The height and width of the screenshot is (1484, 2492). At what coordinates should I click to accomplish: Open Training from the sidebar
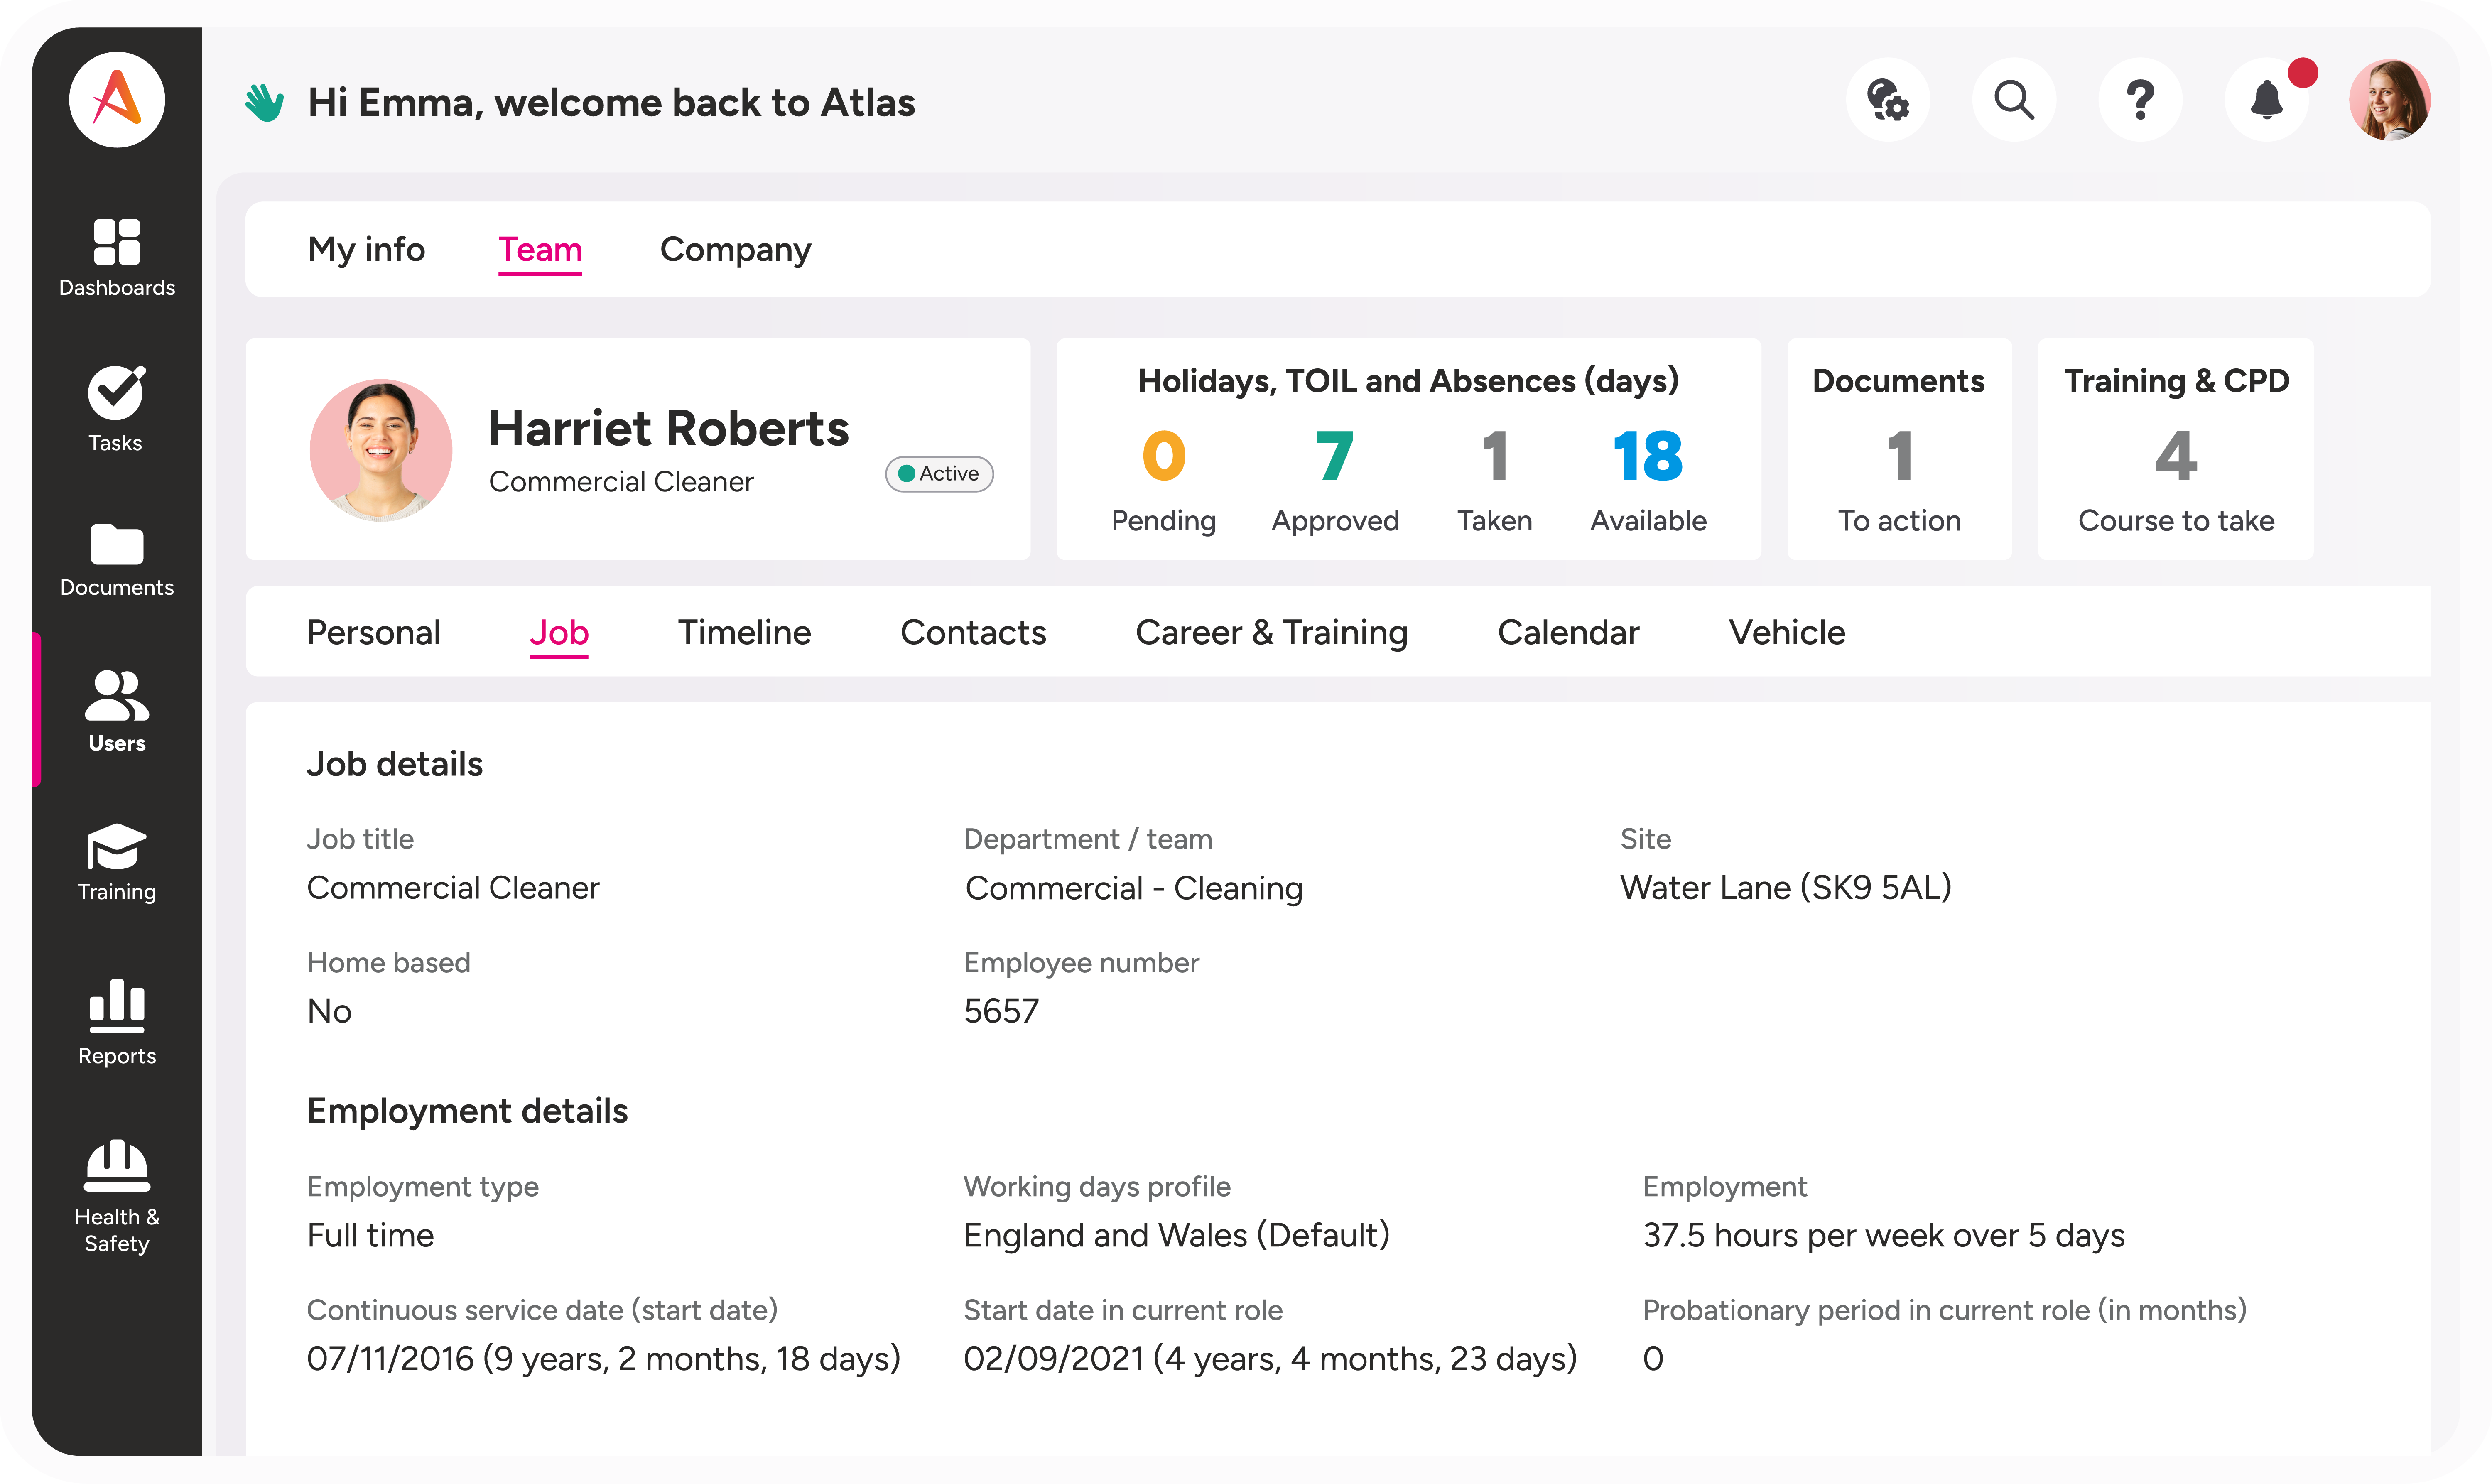pos(117,863)
